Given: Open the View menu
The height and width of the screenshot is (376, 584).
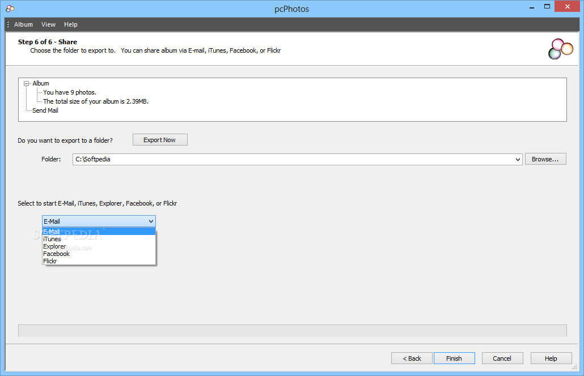Looking at the screenshot, I should pos(48,24).
